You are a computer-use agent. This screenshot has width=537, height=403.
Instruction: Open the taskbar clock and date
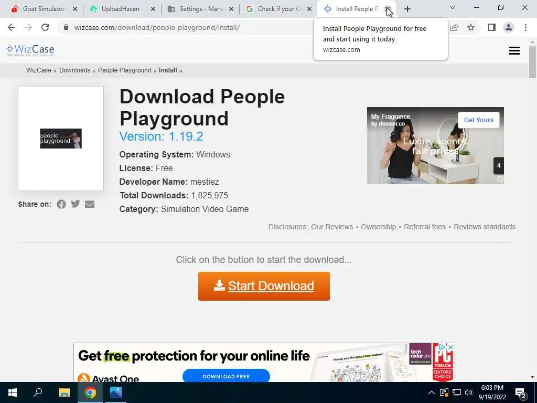click(492, 393)
